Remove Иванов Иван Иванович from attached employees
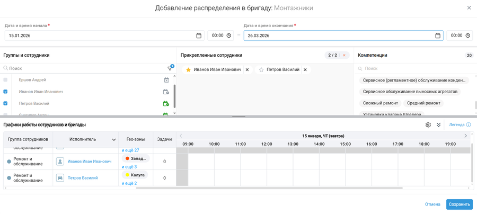 pos(247,70)
